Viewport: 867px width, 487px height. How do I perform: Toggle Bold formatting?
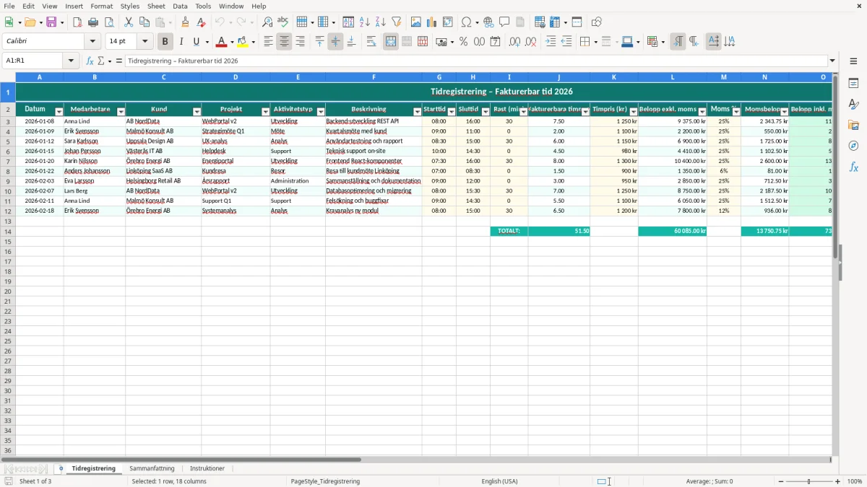(x=165, y=42)
